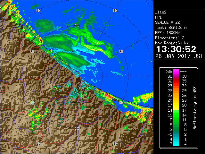Click the '40' range label near the southeast coast
Screen dimensions: 205x154
121,103
